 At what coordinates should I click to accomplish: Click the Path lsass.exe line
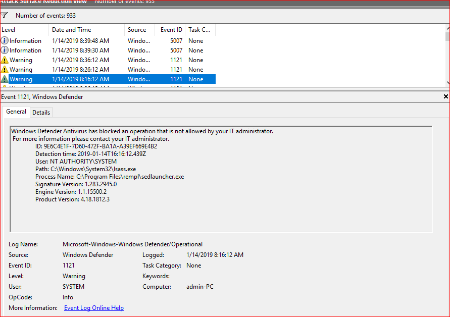click(85, 169)
